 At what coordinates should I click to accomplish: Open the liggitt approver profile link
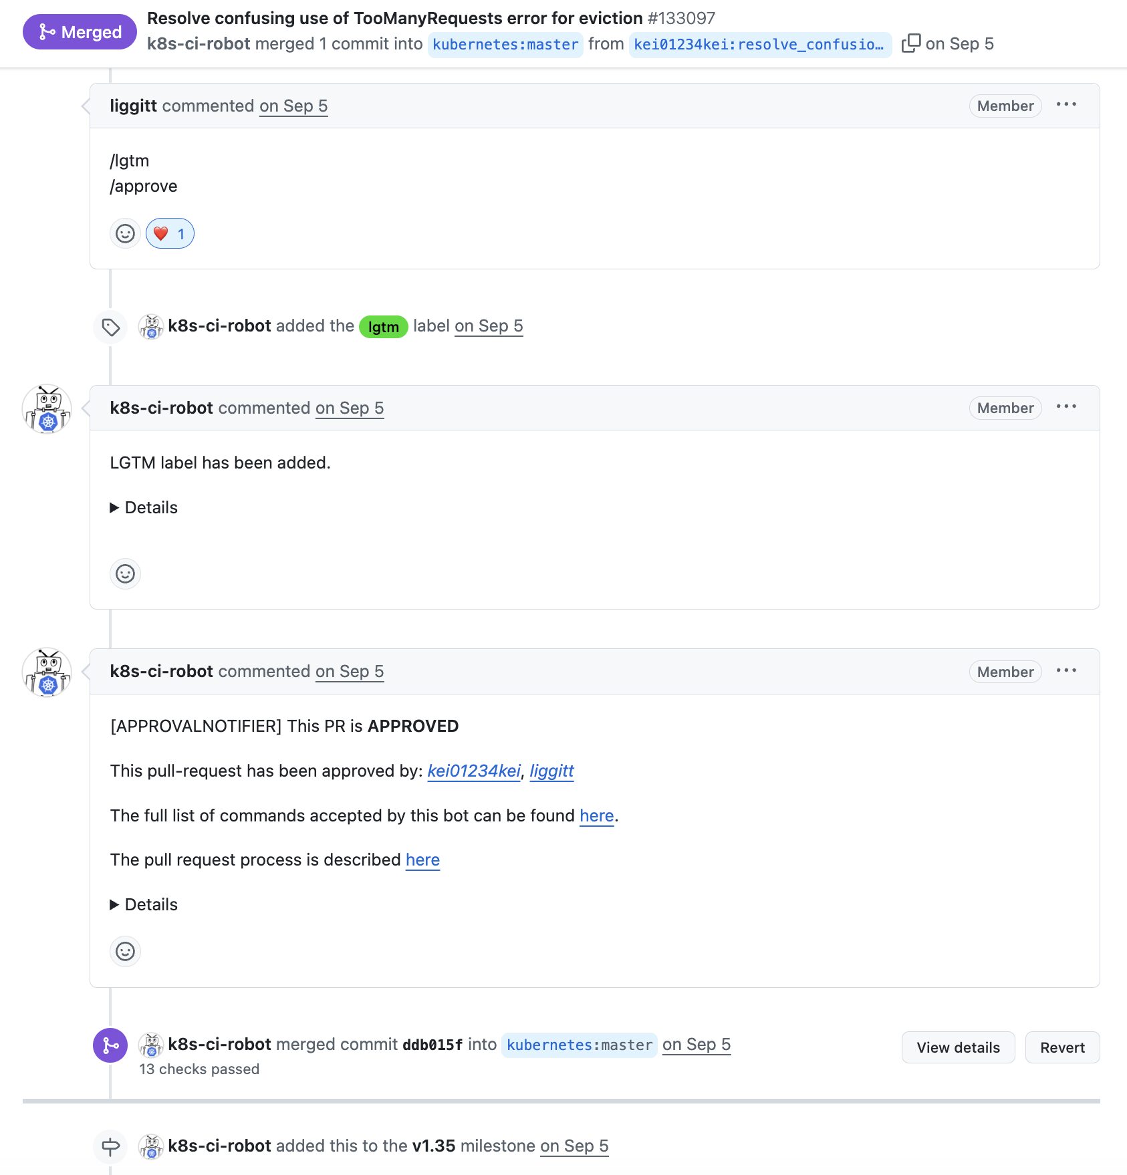tap(551, 771)
